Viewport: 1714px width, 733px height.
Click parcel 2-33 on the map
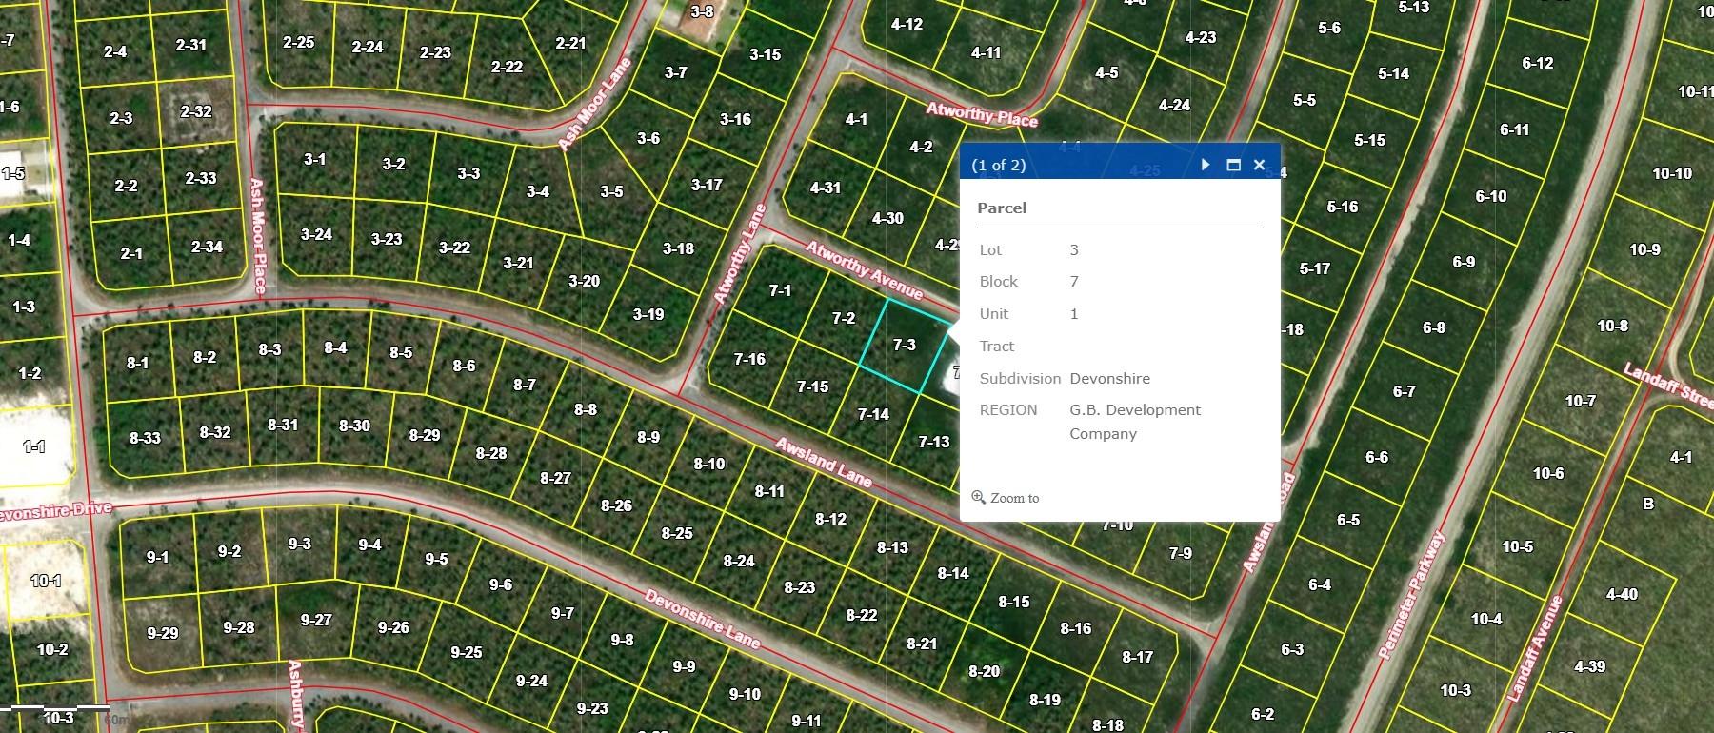201,178
